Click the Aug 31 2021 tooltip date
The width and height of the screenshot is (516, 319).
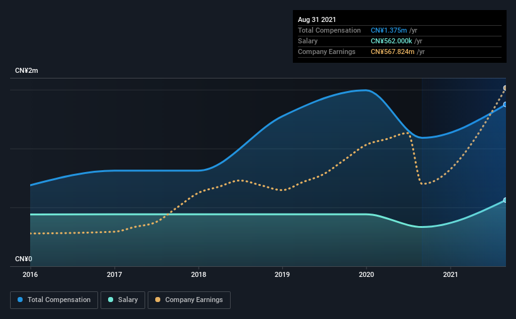click(x=317, y=19)
